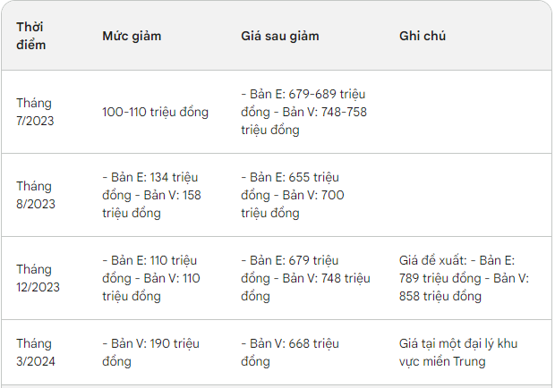555x388 pixels.
Task: Click the empty note cell for Tháng 7/2023
Action: (x=467, y=112)
